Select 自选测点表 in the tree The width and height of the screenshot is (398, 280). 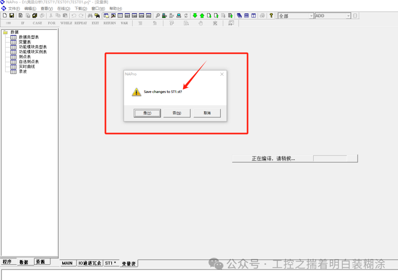(29, 62)
